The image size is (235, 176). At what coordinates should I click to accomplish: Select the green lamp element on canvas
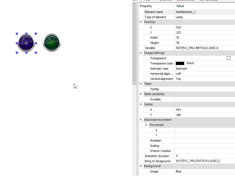52,43
